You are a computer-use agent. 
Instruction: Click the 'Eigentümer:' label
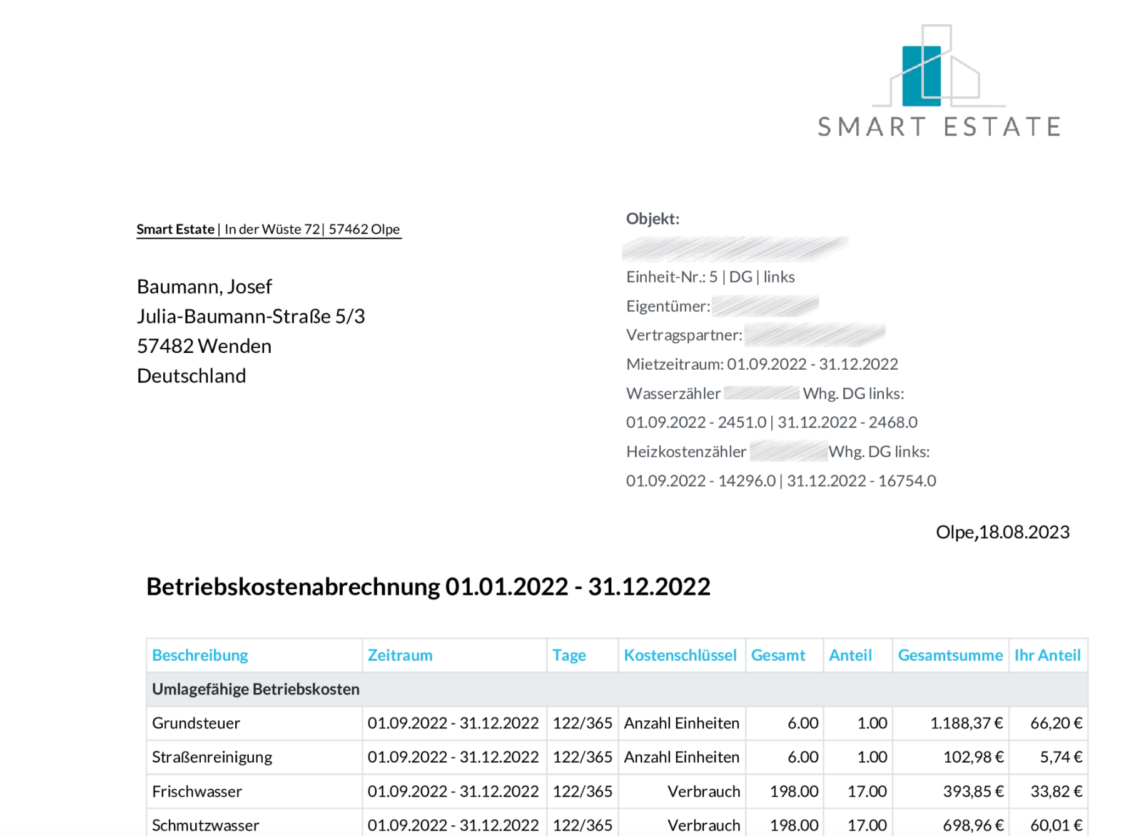(x=668, y=306)
